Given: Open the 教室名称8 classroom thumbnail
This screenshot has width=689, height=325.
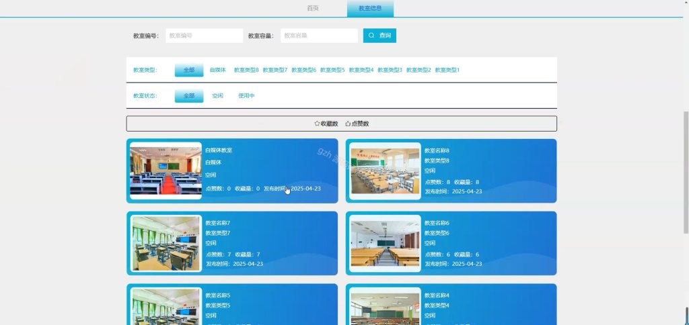Looking at the screenshot, I should pos(385,171).
